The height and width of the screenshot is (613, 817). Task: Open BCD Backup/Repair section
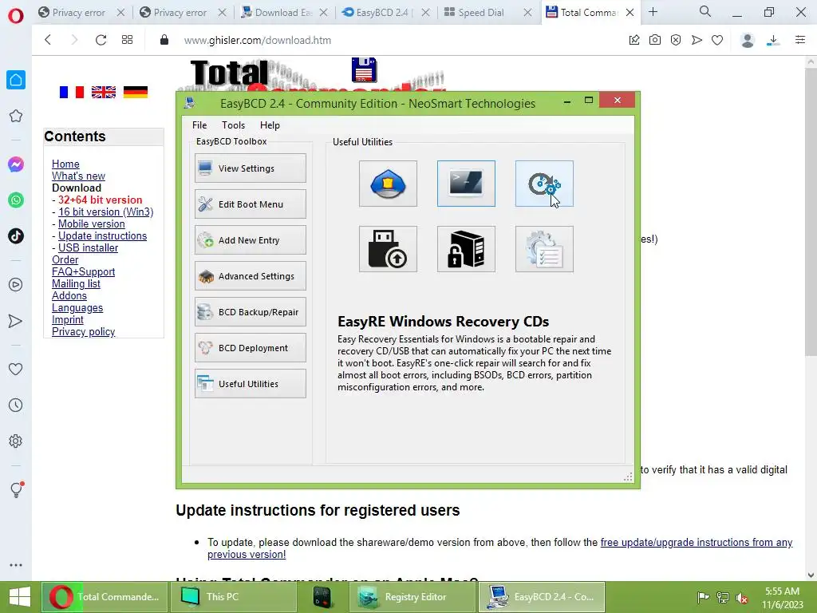coord(250,312)
